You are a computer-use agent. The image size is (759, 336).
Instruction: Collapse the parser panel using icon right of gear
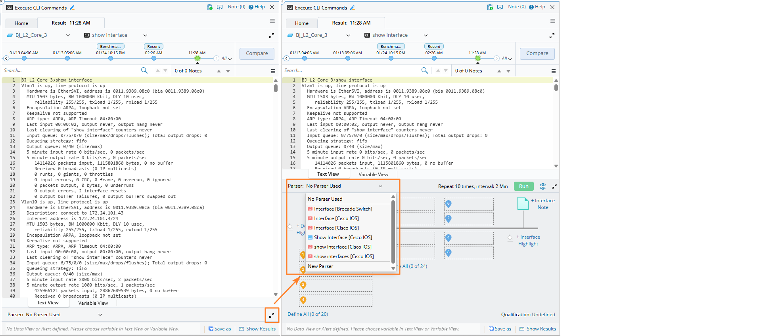coord(554,186)
